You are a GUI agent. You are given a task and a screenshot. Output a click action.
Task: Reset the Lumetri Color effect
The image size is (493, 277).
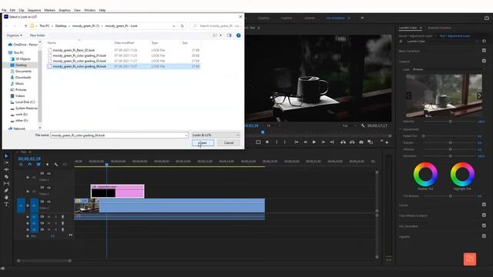click(x=484, y=41)
